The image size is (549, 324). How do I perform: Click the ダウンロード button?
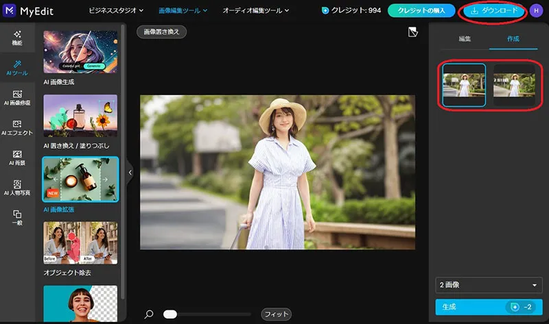coord(493,10)
